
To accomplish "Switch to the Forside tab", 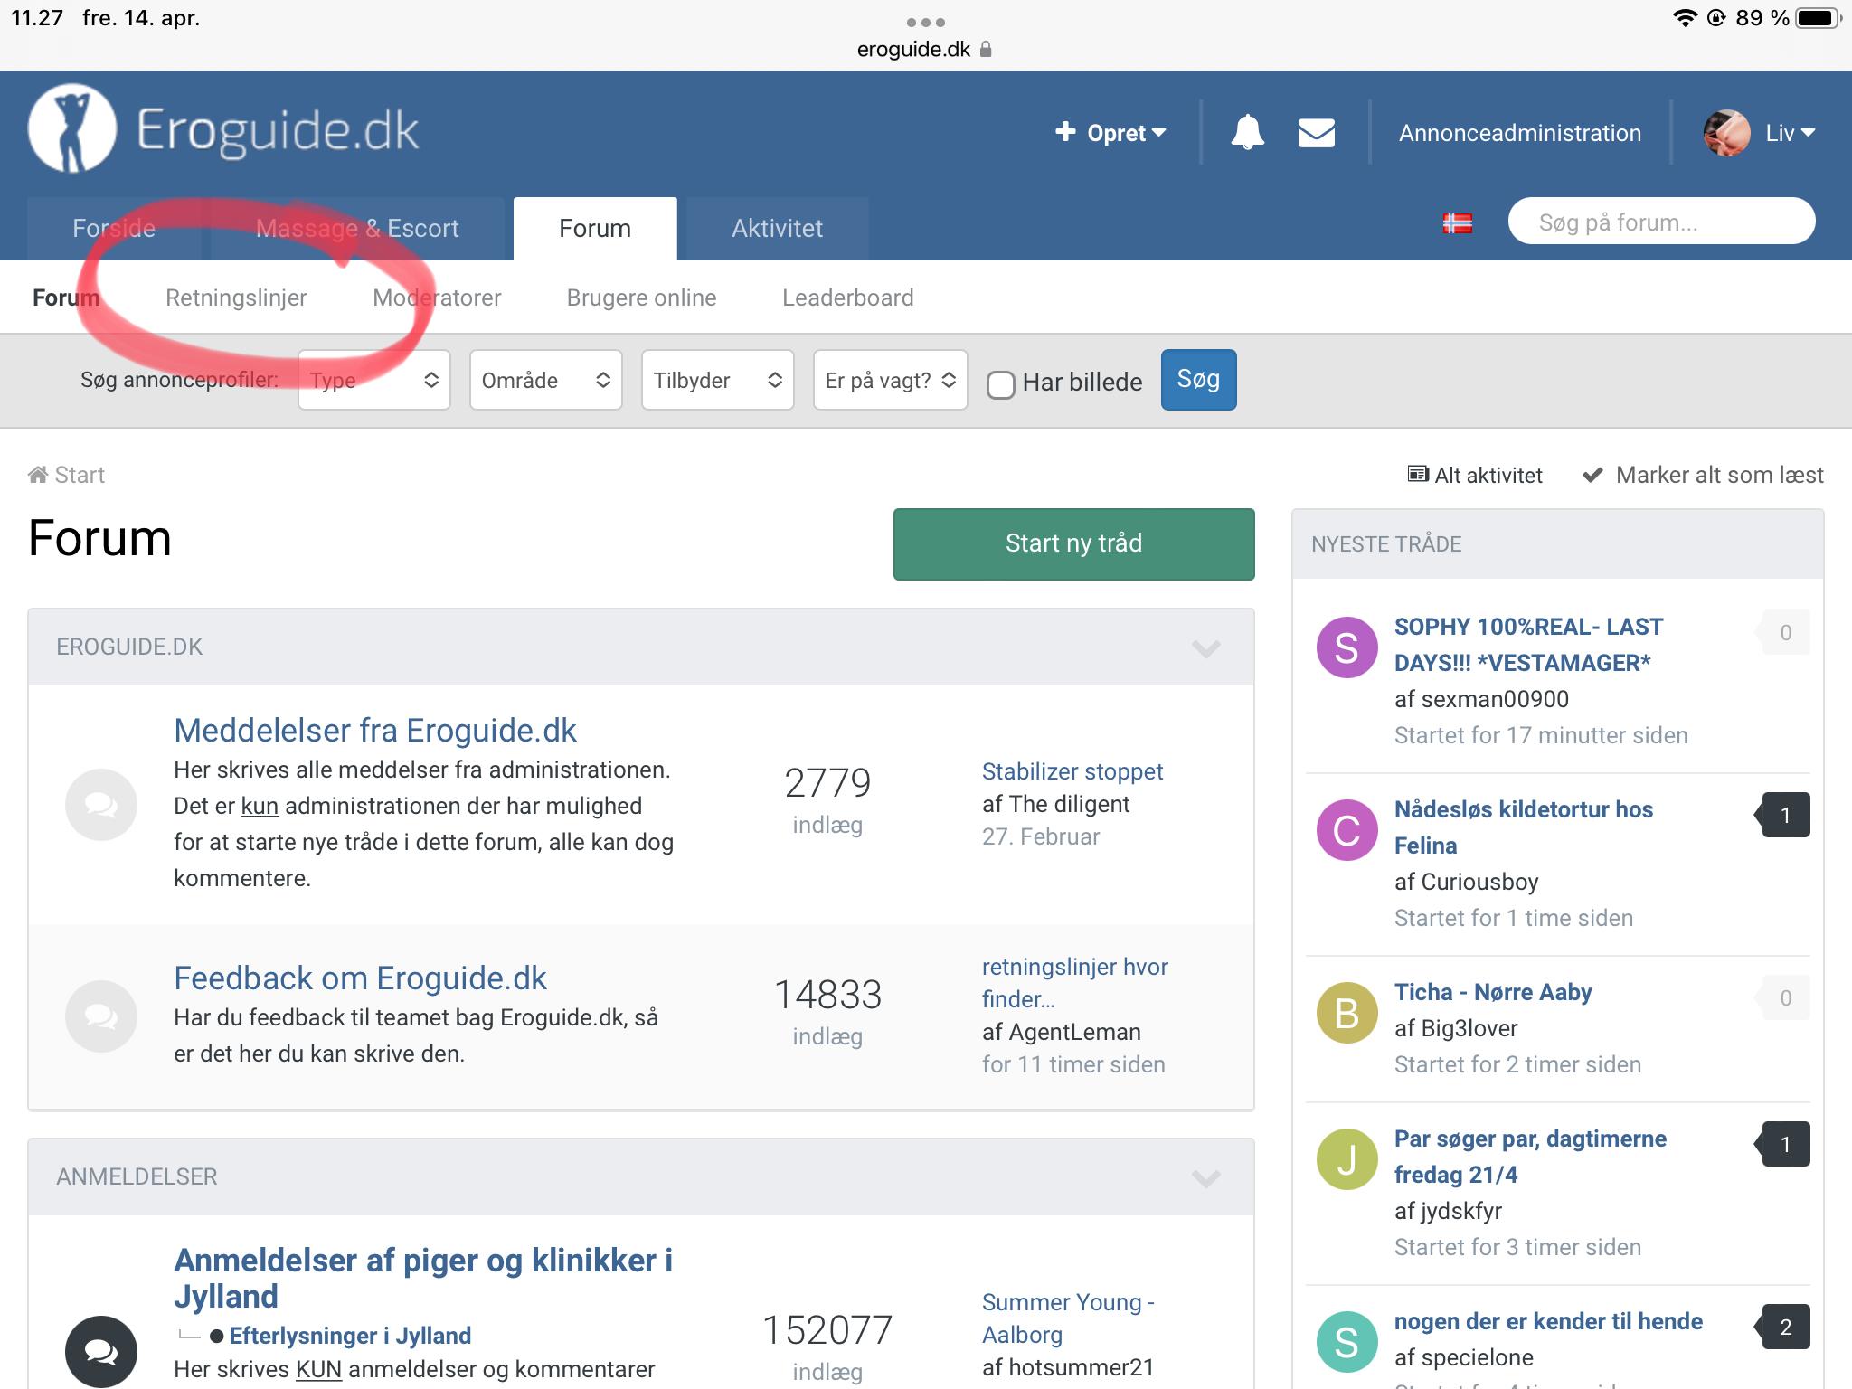I will (114, 228).
